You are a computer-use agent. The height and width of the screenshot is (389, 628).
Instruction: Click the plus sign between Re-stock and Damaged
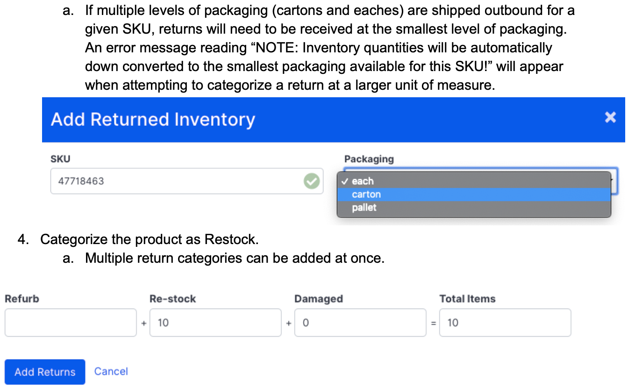click(x=288, y=323)
